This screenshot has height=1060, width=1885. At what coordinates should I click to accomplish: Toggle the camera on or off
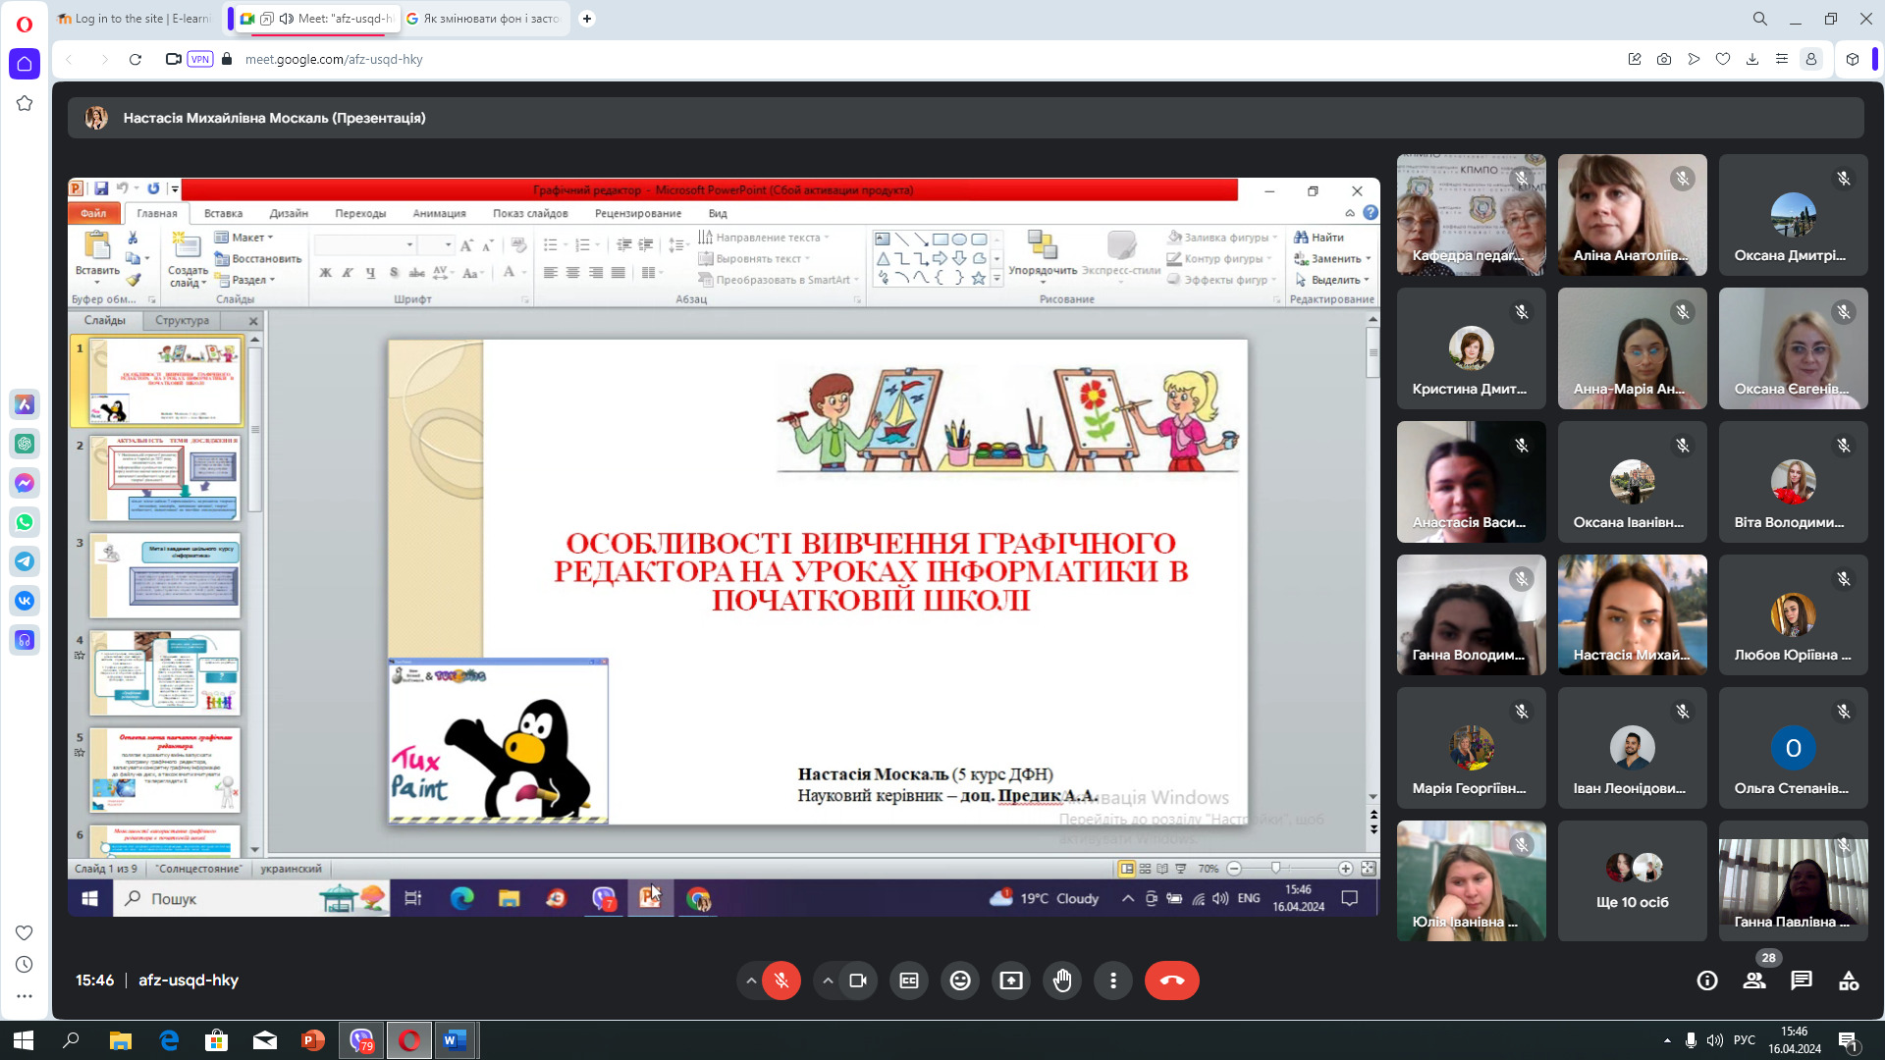click(x=858, y=980)
